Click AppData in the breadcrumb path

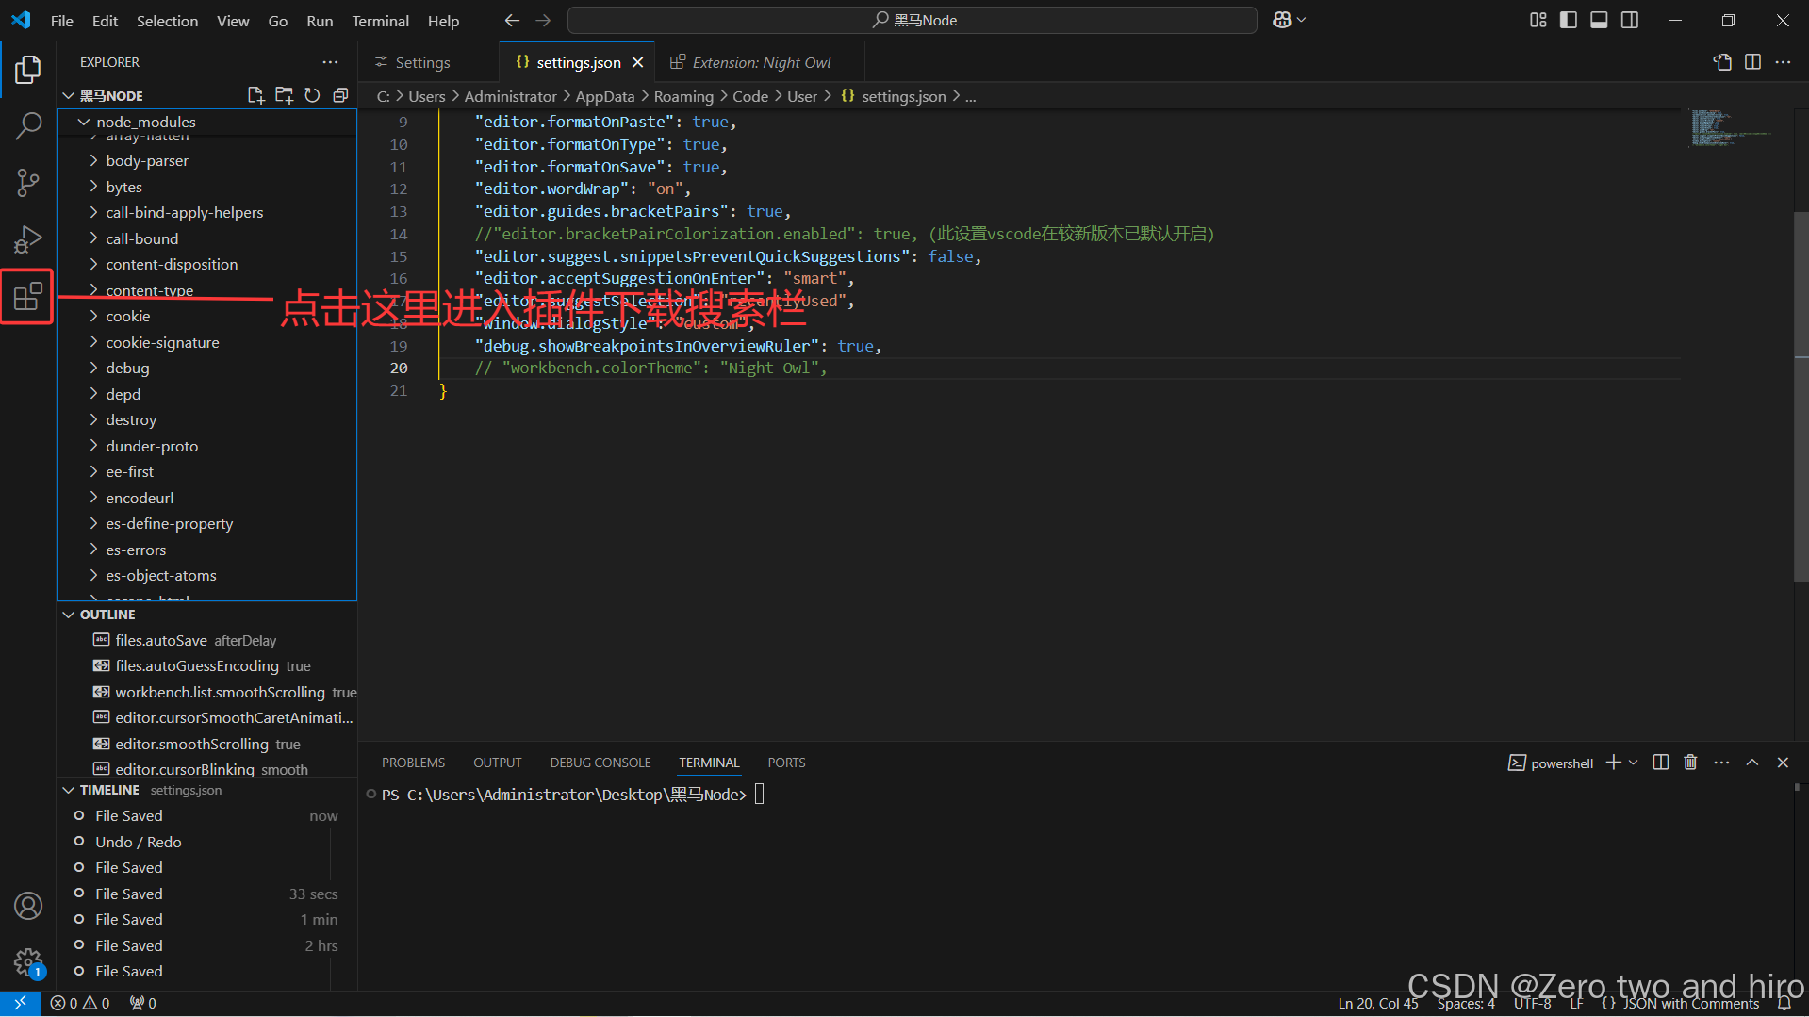tap(605, 96)
